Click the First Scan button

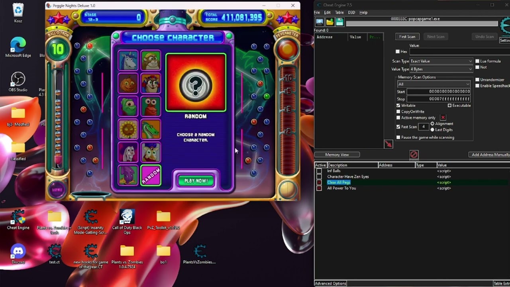(407, 37)
